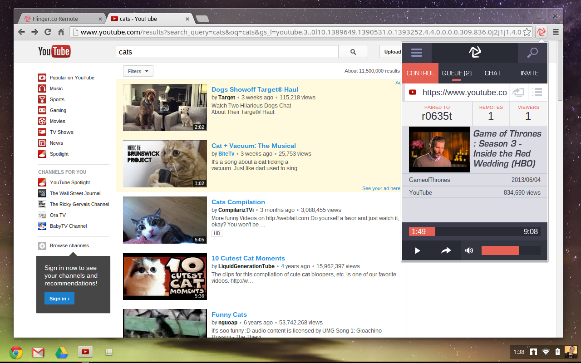Click the YouTube search input field

227,52
